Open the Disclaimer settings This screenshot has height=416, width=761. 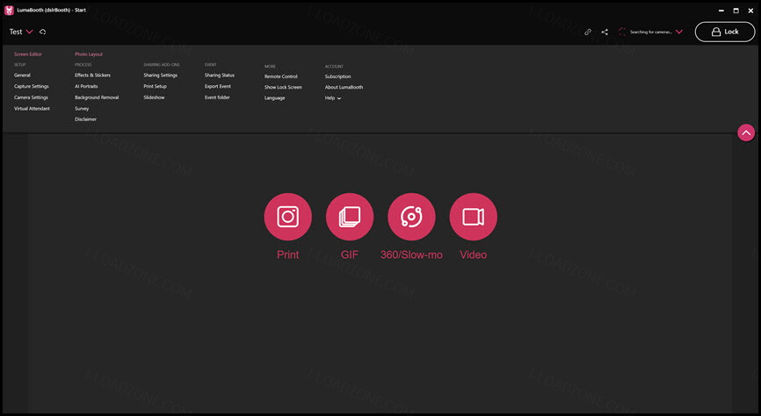(86, 119)
